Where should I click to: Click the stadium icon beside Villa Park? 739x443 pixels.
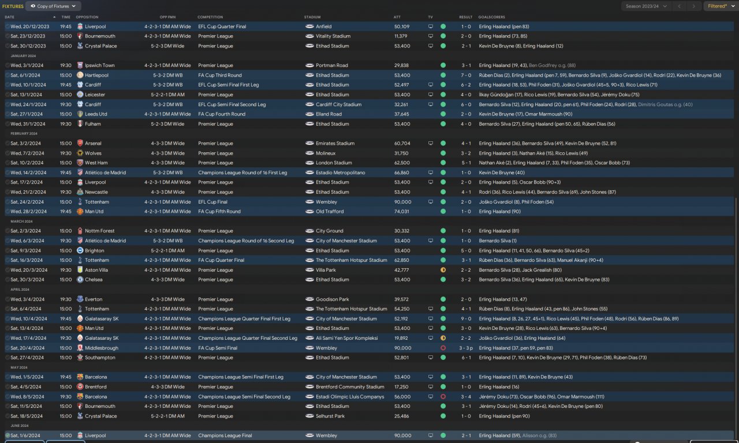click(309, 270)
